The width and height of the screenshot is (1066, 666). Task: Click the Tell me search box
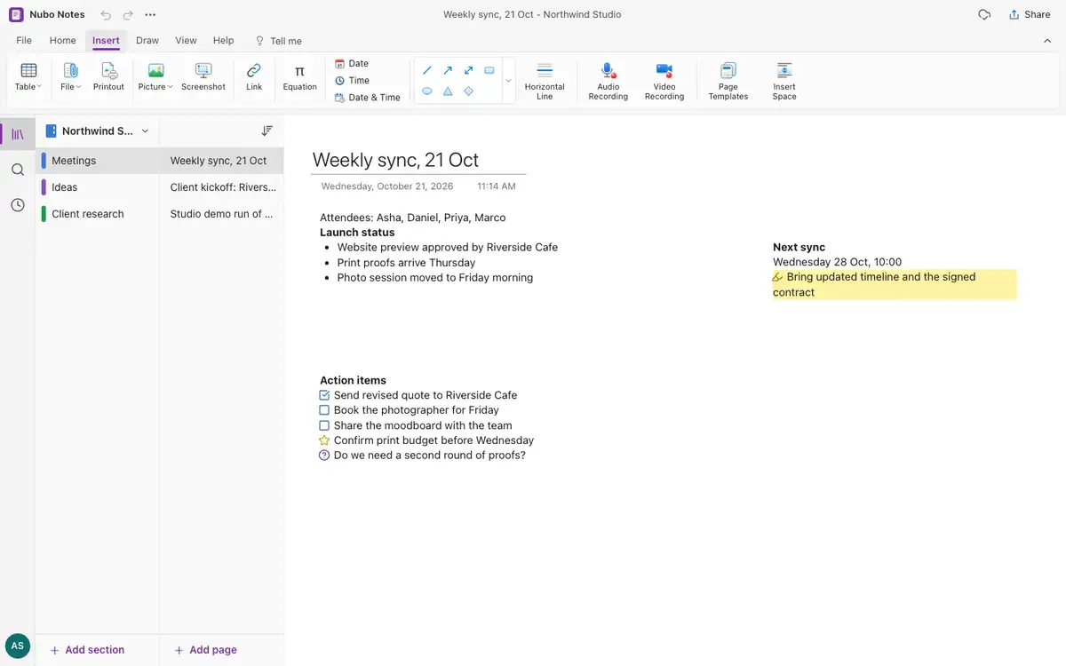(278, 41)
